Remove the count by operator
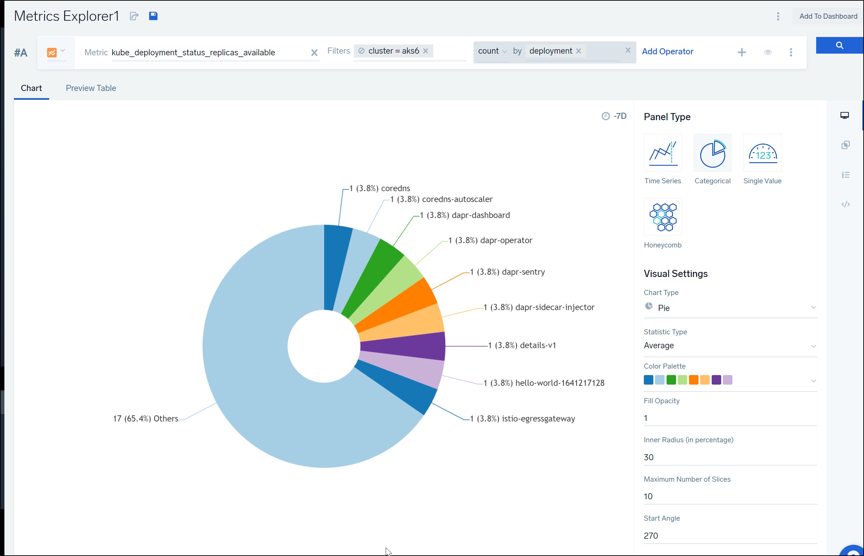 [x=628, y=50]
